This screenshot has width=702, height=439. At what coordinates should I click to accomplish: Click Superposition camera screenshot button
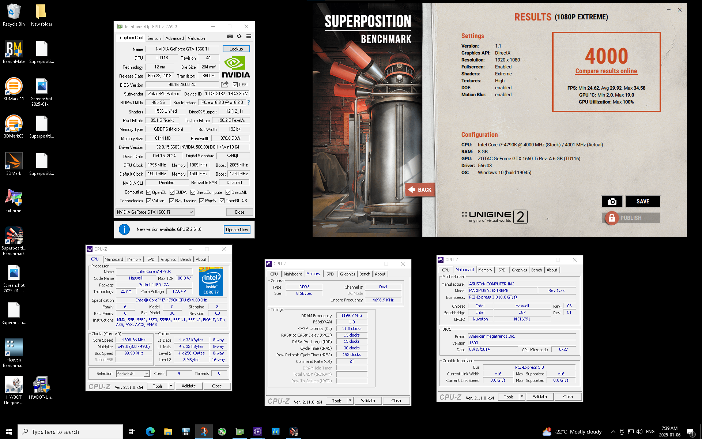[612, 202]
